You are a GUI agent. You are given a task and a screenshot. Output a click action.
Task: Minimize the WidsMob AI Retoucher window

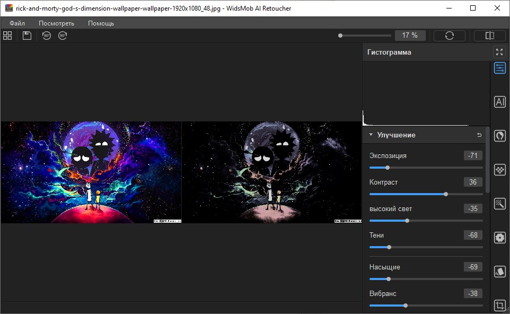tap(449, 8)
